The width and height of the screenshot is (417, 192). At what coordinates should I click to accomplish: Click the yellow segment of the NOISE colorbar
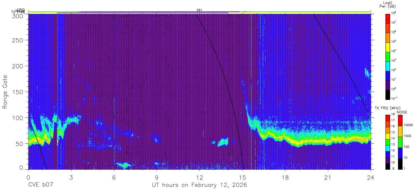400,131
